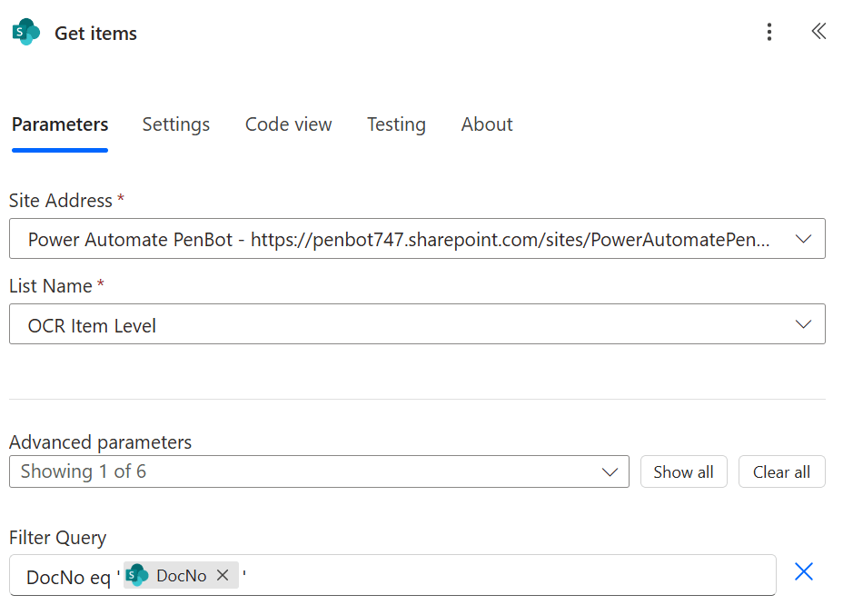Click in Filter Query field after DocNo eq
843x605 pixels.
(509, 576)
